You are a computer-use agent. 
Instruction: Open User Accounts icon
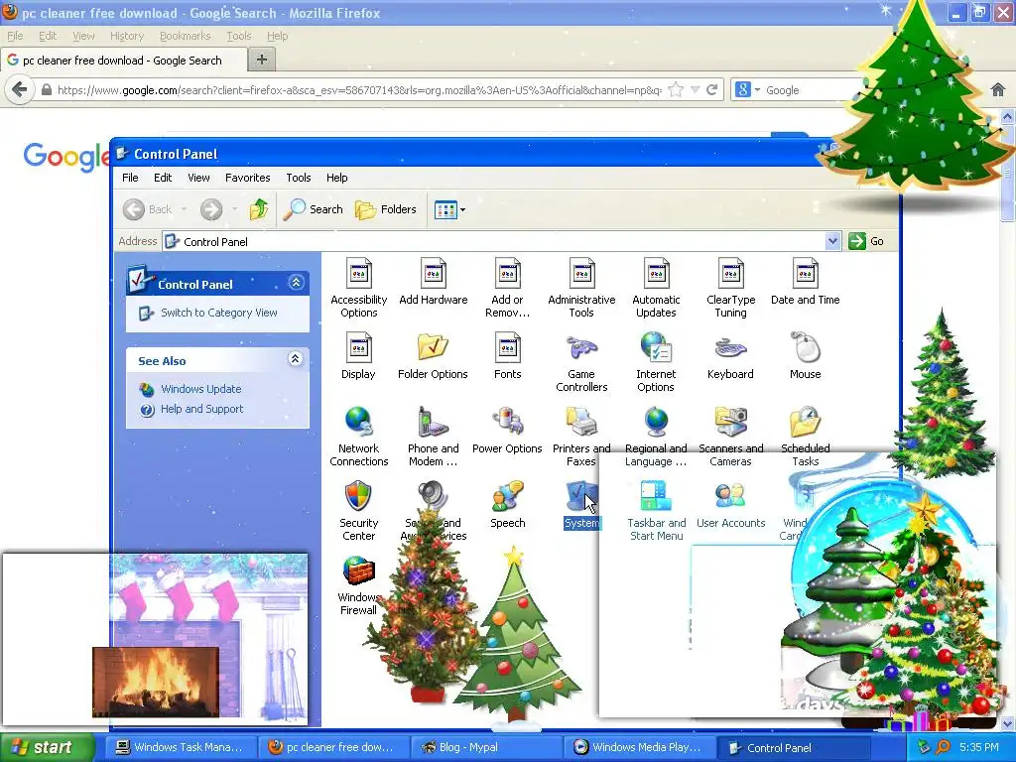(x=730, y=505)
